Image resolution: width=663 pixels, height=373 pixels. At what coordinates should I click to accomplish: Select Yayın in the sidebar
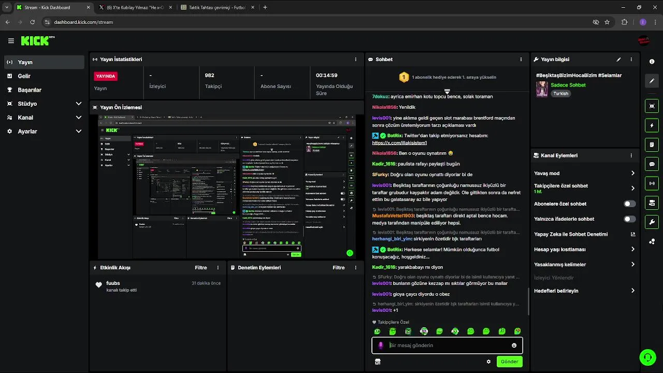point(44,62)
